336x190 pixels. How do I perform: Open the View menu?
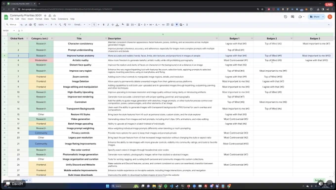23,19
